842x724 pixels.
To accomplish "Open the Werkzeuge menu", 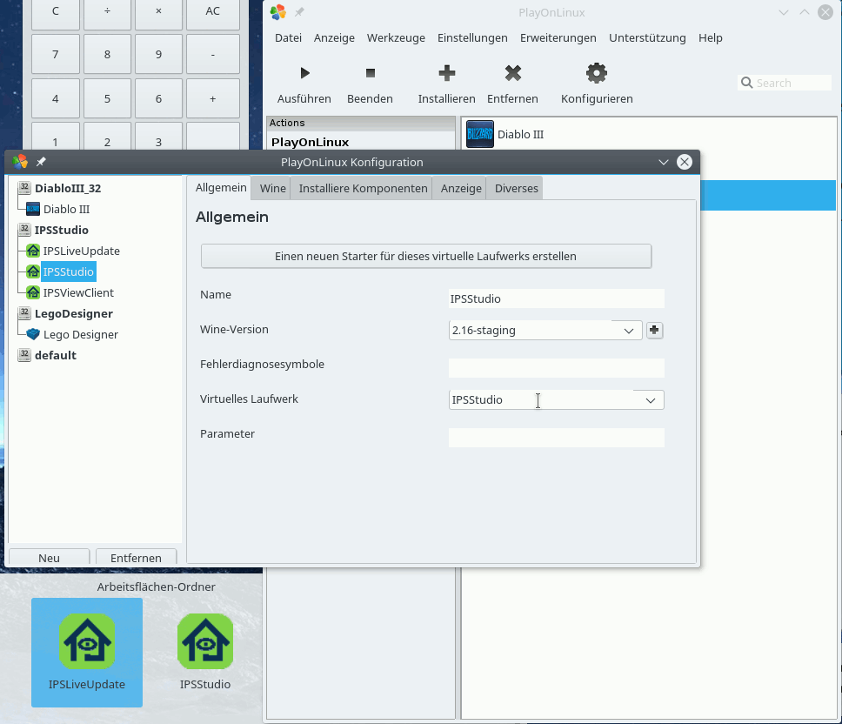I will [396, 37].
